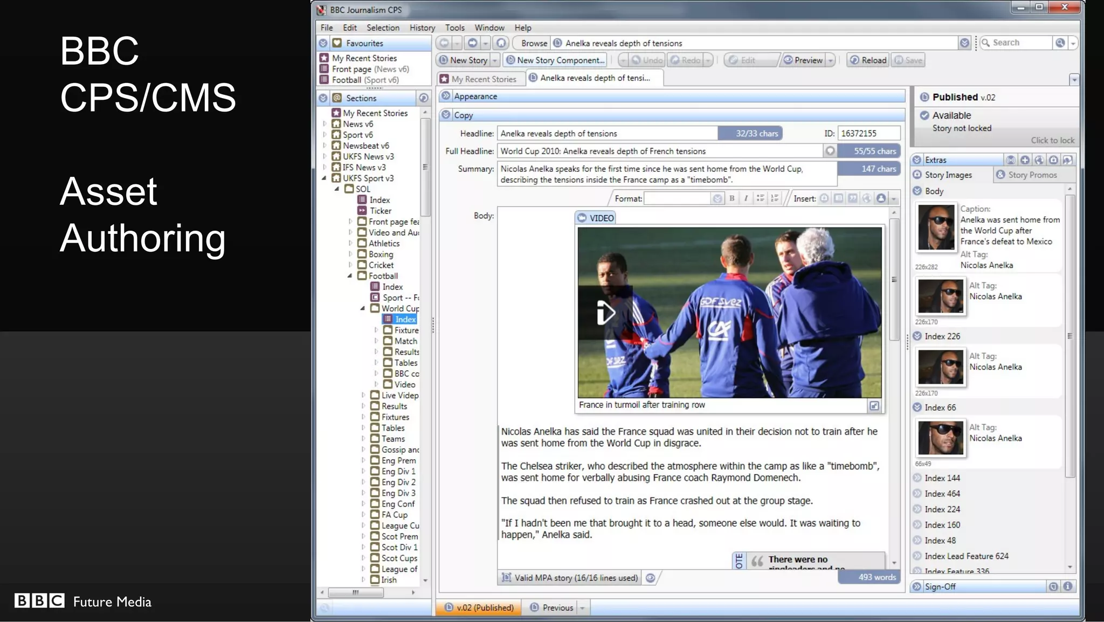This screenshot has width=1104, height=622.
Task: Expand the Cricket folder in tree
Action: [x=350, y=265]
